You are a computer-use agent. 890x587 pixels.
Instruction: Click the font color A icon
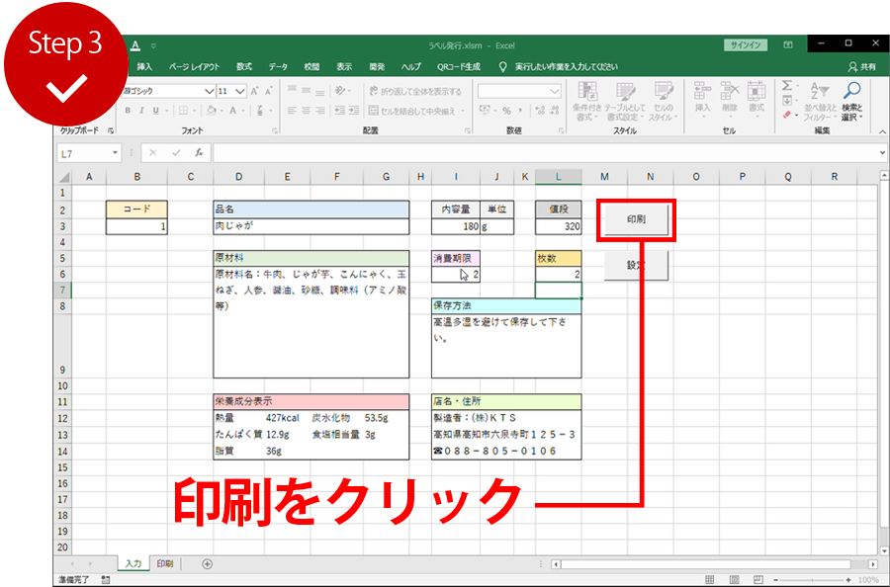pos(232,111)
